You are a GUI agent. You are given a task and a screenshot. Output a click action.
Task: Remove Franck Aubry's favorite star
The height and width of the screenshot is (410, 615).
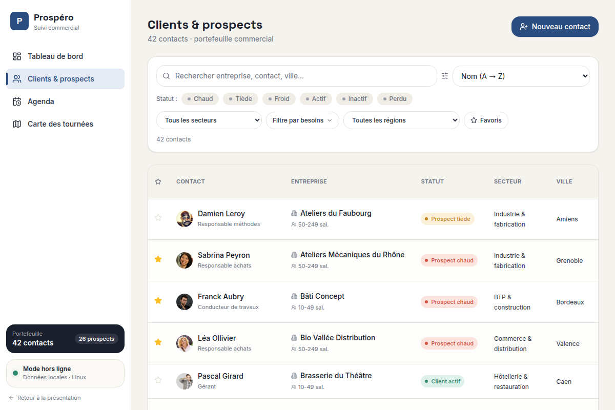tap(158, 301)
